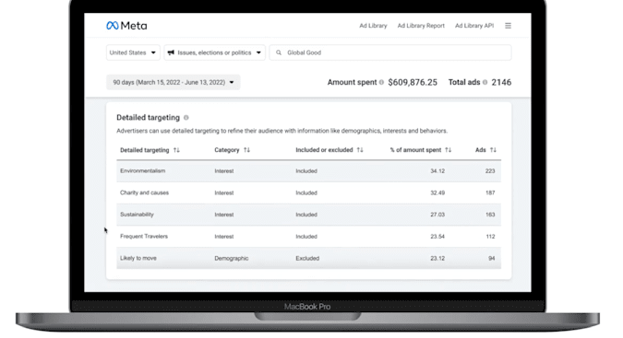Click the Global Good search field
The width and height of the screenshot is (623, 338).
[390, 52]
